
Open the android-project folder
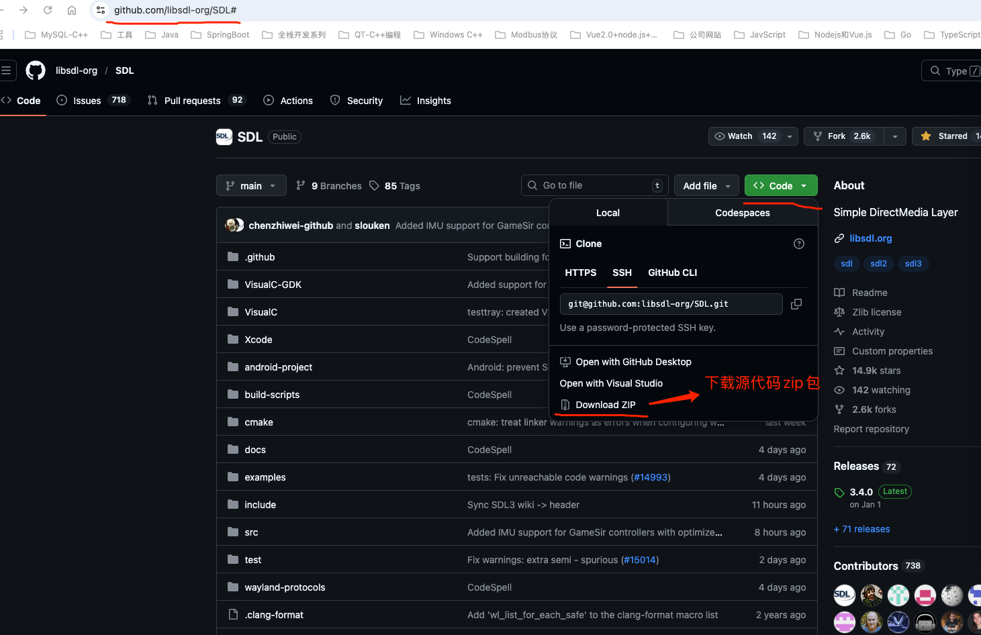[x=279, y=367]
